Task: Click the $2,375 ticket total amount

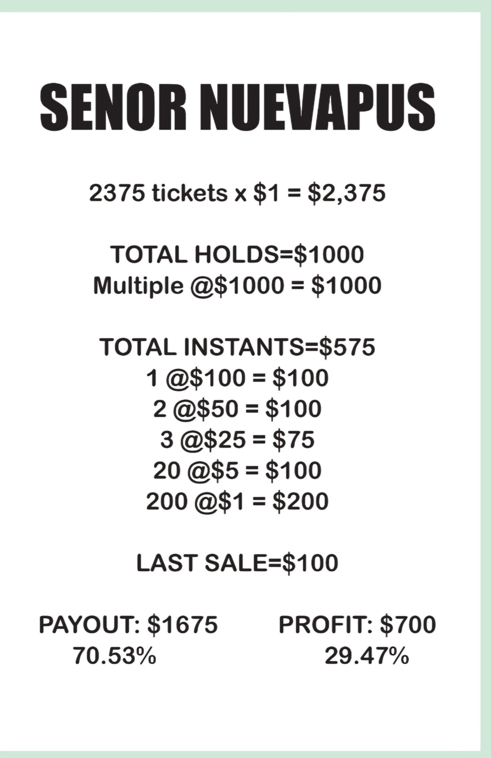Action: click(347, 193)
